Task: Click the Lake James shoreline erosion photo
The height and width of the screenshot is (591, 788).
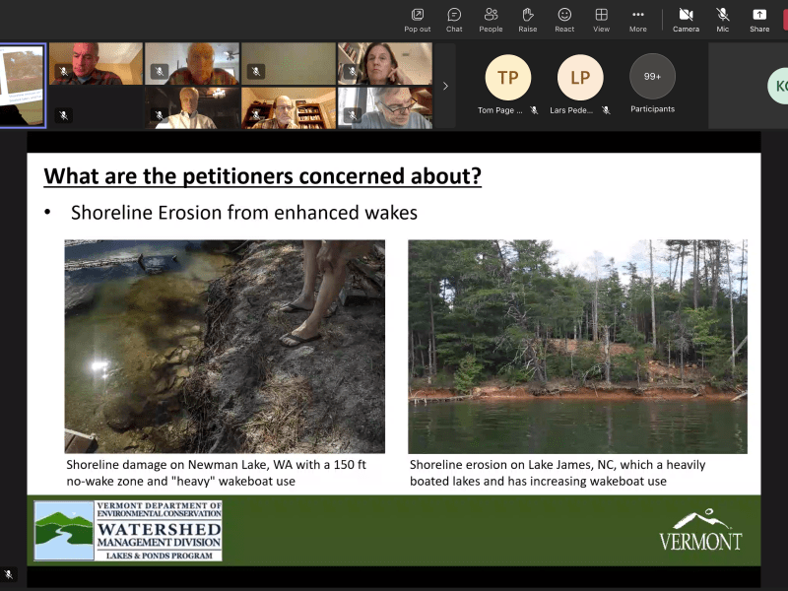Action: tap(577, 346)
